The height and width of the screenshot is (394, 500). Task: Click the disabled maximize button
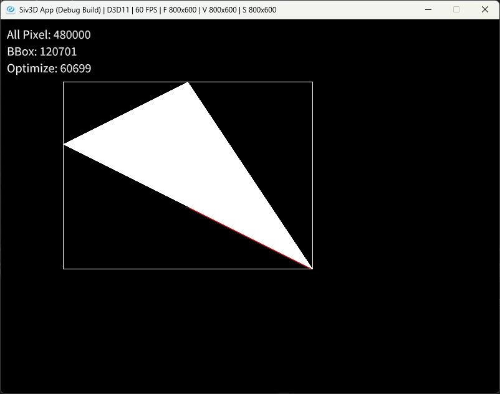(456, 9)
